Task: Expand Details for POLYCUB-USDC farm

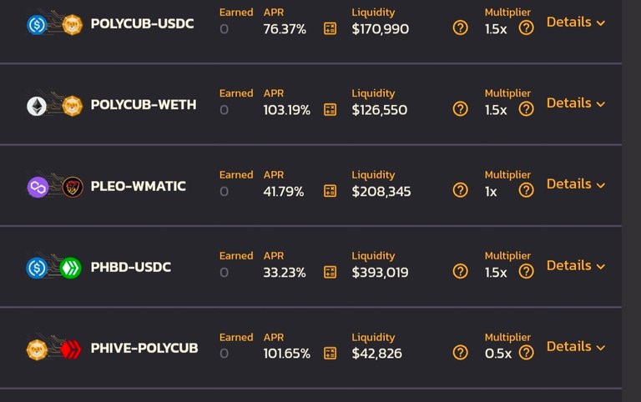Action: tap(576, 22)
